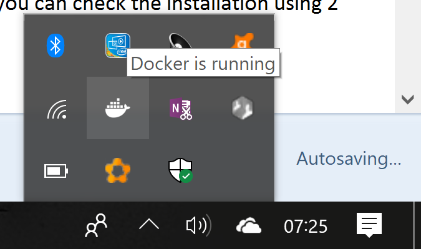Open the volume control in taskbar
Viewport: 421px width, 249px height.
coord(199,225)
